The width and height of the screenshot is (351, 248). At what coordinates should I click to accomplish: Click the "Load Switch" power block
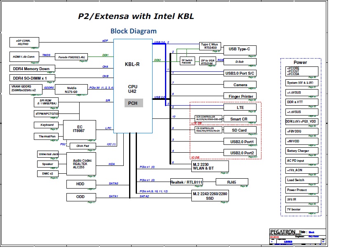[x=302, y=180]
